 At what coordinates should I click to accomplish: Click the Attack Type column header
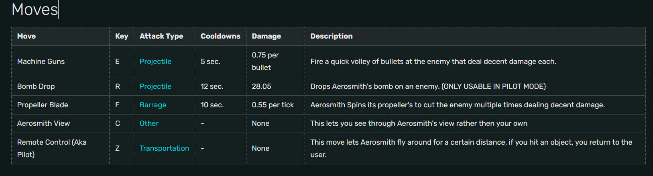[x=161, y=36]
